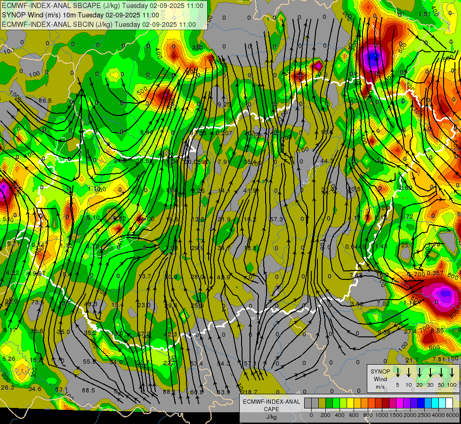Click the 21.7 value on the map
The image size is (461, 424).
[412, 360]
